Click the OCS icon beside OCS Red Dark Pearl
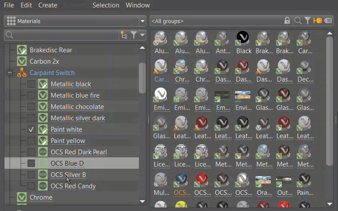 pyautogui.click(x=43, y=152)
